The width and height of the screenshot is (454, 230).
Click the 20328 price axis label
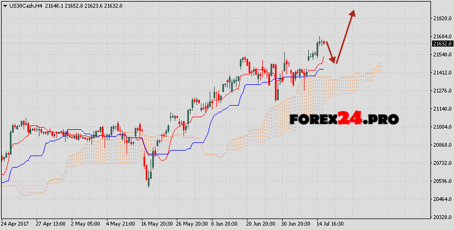point(440,217)
